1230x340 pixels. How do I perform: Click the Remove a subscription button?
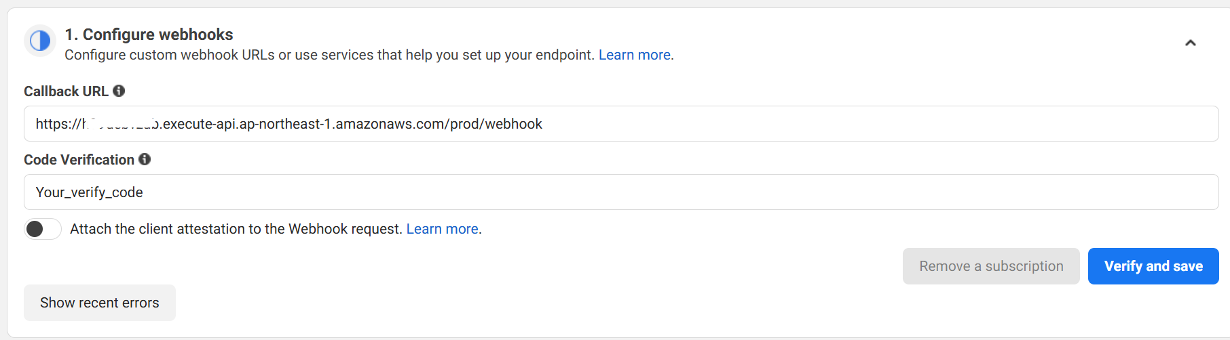(990, 266)
